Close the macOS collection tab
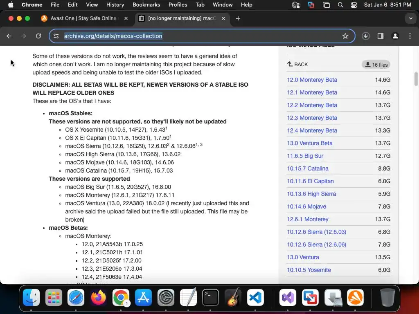The height and width of the screenshot is (314, 419). (223, 18)
